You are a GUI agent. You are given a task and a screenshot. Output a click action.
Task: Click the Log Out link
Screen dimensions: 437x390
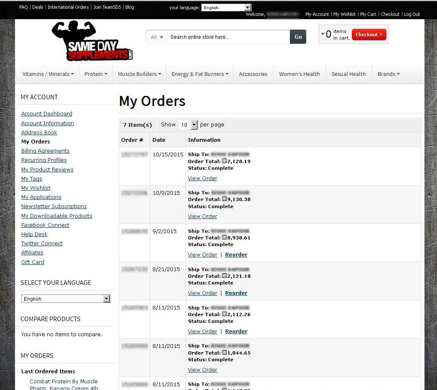tap(412, 14)
